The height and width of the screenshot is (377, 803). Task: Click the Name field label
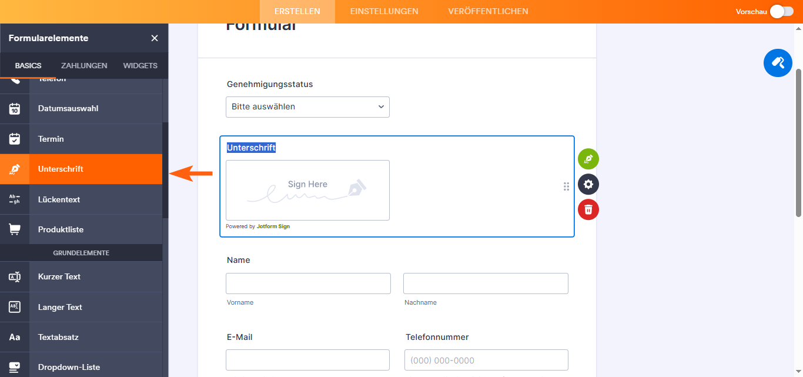[238, 260]
